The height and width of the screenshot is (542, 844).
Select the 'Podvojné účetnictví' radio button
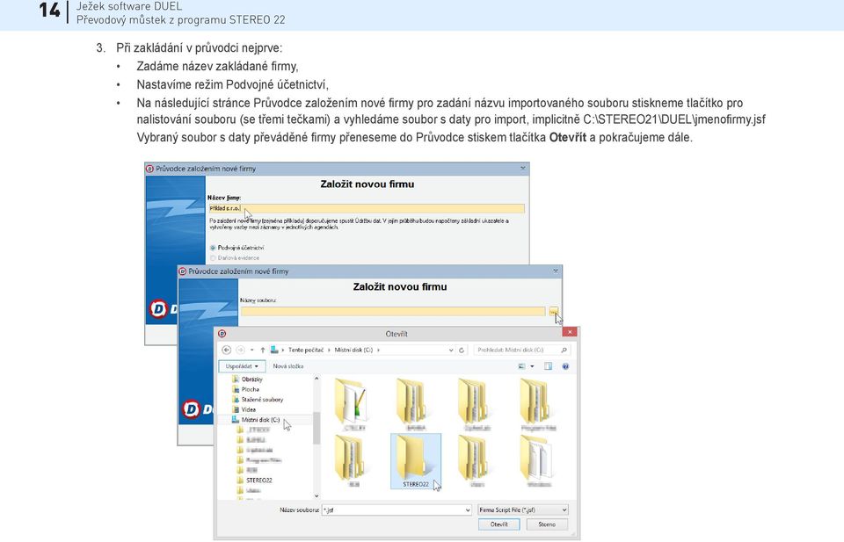[213, 248]
